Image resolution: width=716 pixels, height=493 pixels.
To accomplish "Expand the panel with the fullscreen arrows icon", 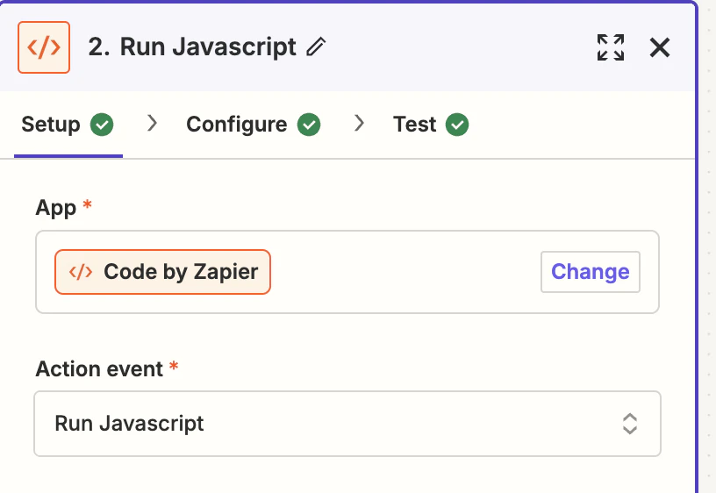I will click(611, 47).
